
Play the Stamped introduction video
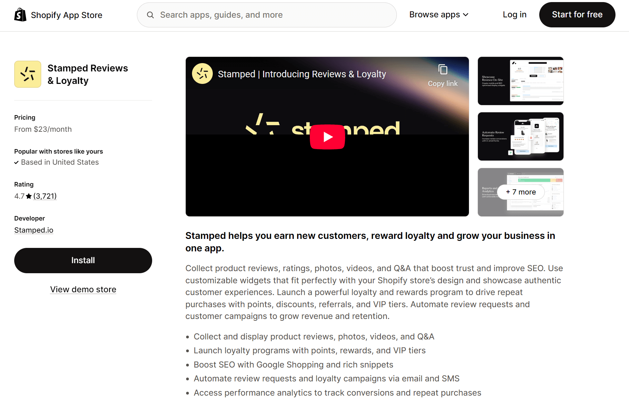click(327, 137)
